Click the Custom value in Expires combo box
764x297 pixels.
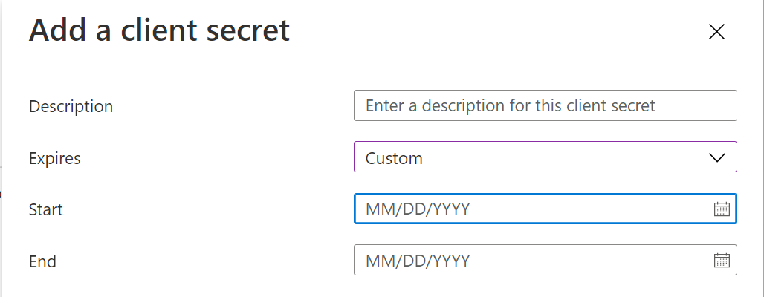pyautogui.click(x=394, y=158)
